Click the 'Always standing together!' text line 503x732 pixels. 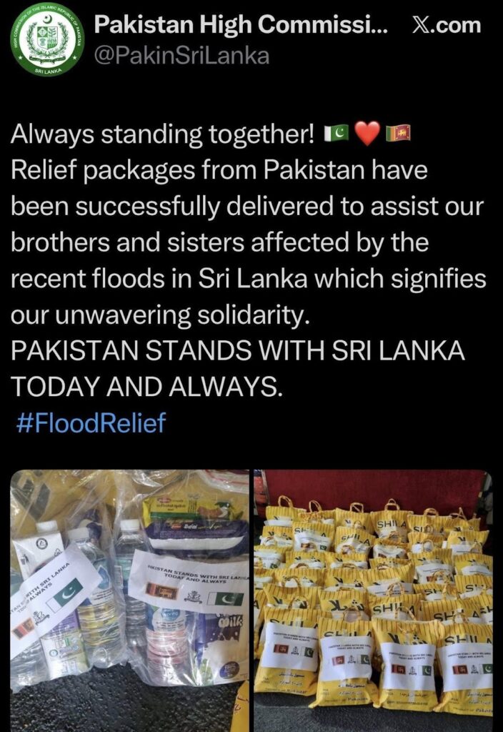pos(162,134)
